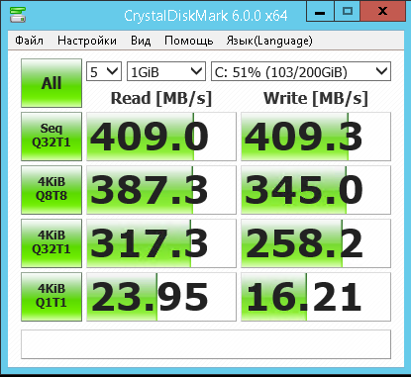This screenshot has height=377, width=411.
Task: Open the Помощь menu
Action: point(188,41)
